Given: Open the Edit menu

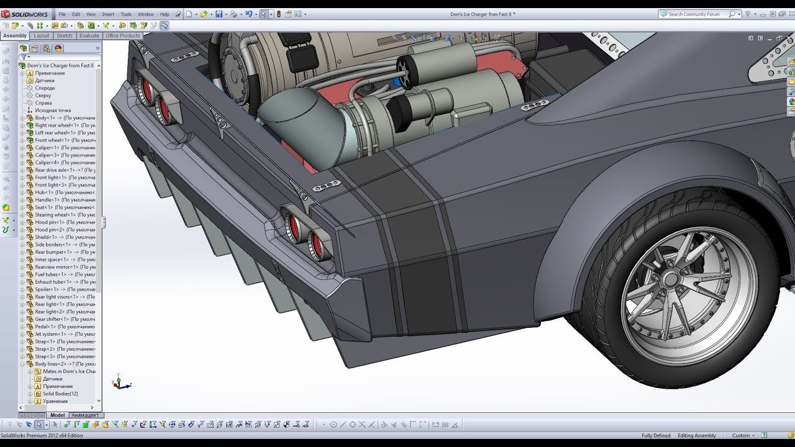Looking at the screenshot, I should pyautogui.click(x=76, y=14).
